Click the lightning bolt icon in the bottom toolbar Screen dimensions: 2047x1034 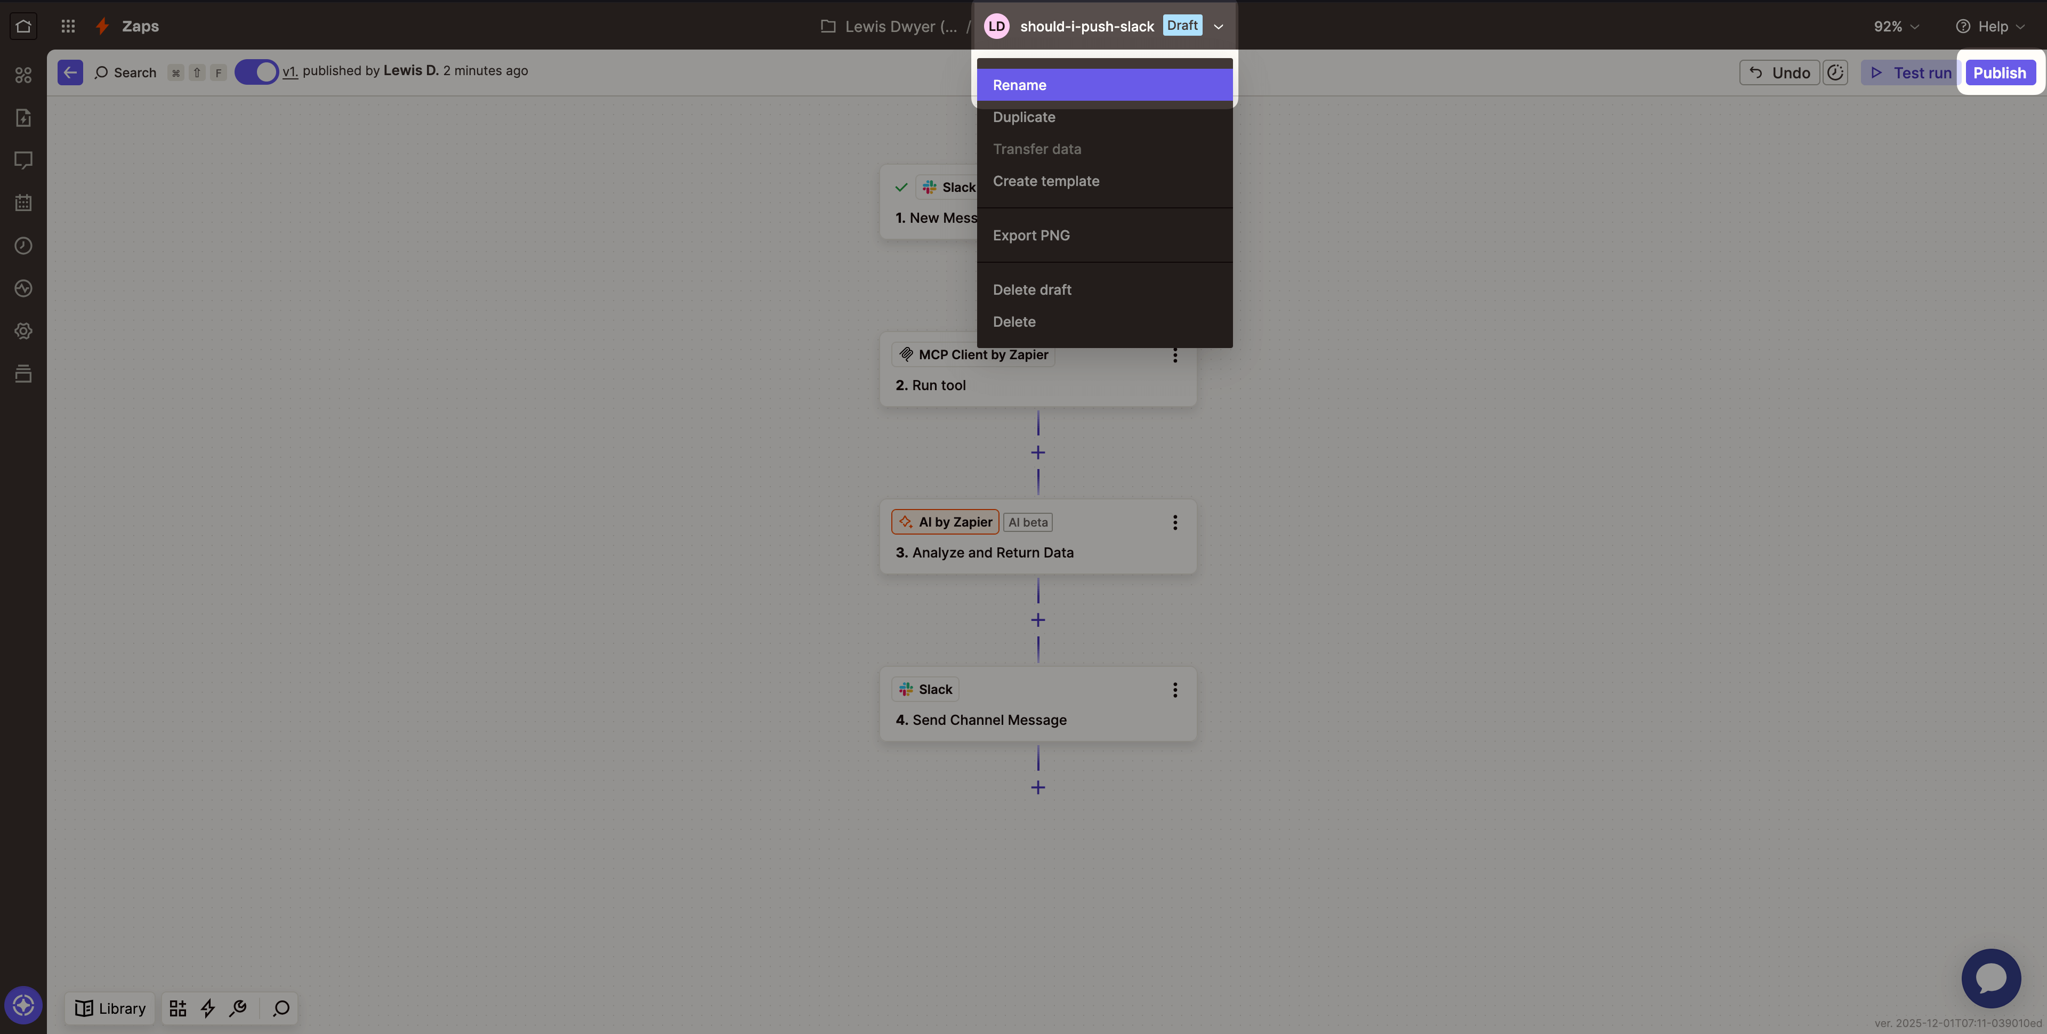[x=208, y=1008]
